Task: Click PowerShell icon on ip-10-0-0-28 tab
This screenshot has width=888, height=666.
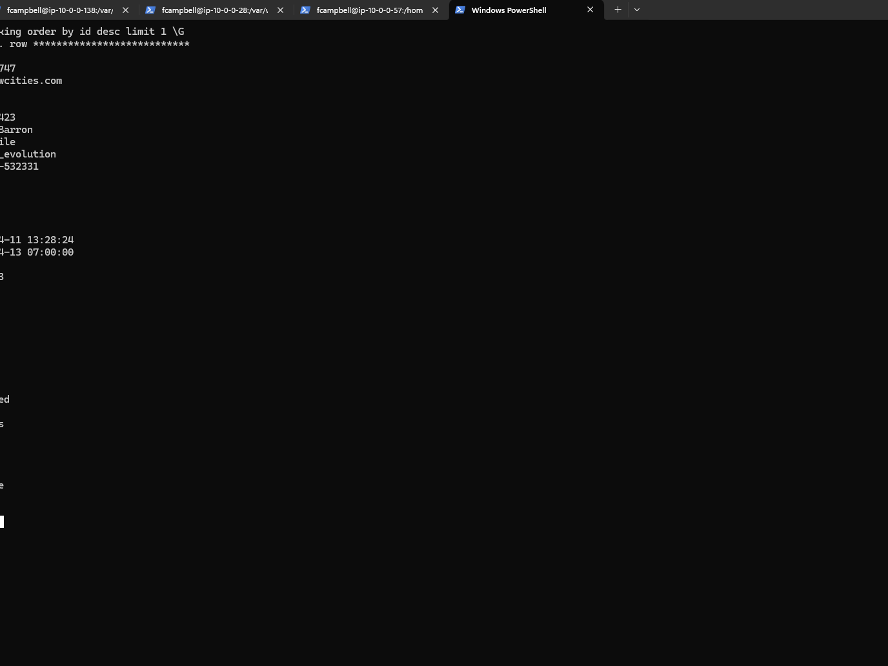Action: pos(150,10)
